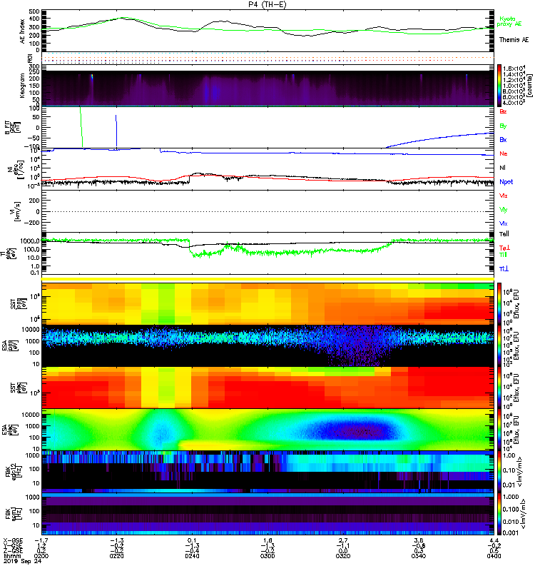Click the Keogram counts color bar
Viewport: 535px width, 571px height.
click(499, 85)
